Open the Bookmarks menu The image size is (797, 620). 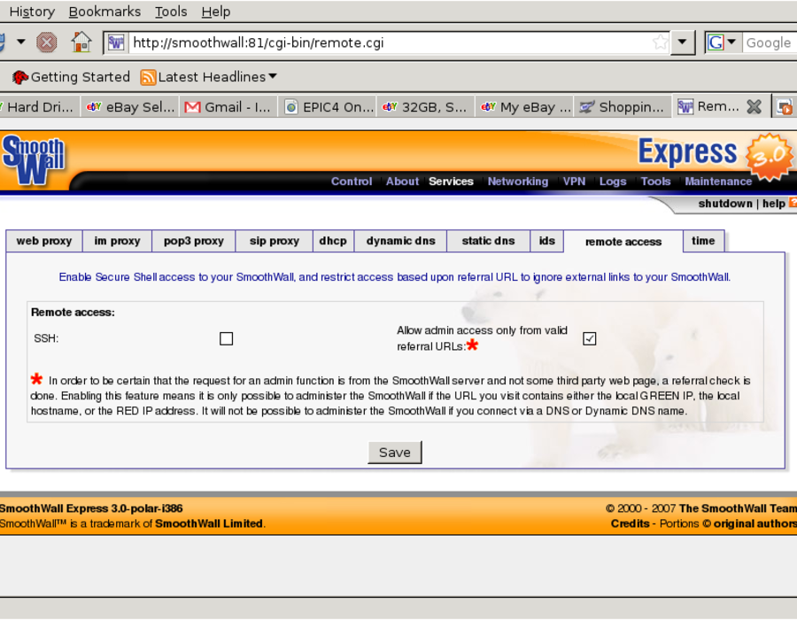[104, 12]
